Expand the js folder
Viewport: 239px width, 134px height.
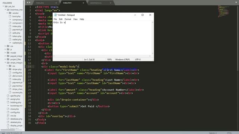[5, 50]
